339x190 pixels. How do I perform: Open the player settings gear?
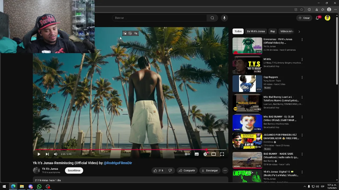(x=205, y=154)
